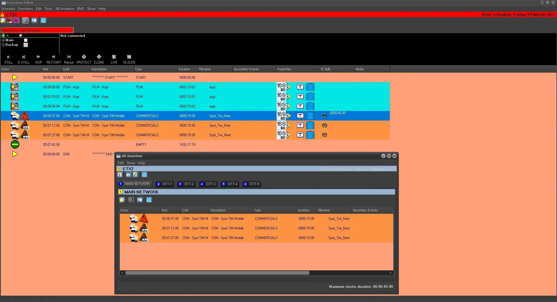Image resolution: width=557 pixels, height=302 pixels.
Task: Open the BMS menu
Action: [81, 9]
